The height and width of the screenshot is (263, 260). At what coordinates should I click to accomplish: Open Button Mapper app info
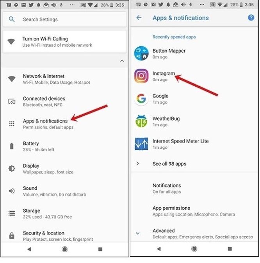click(x=194, y=54)
